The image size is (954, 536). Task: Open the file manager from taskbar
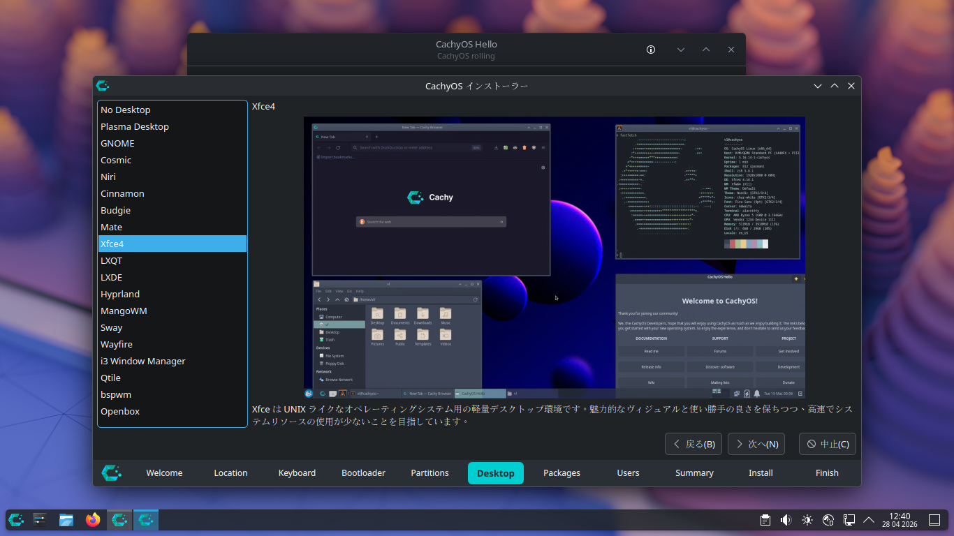pos(66,520)
